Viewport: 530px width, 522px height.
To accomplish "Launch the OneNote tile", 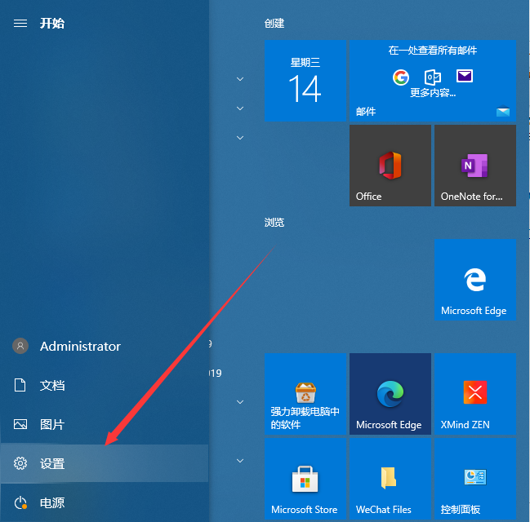I will pos(474,166).
